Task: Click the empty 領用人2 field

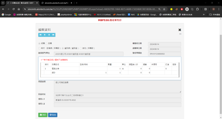Action: pos(117,105)
